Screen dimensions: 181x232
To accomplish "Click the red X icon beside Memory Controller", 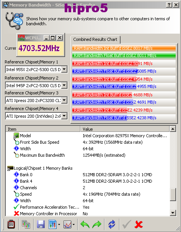I will [x=16, y=213].
